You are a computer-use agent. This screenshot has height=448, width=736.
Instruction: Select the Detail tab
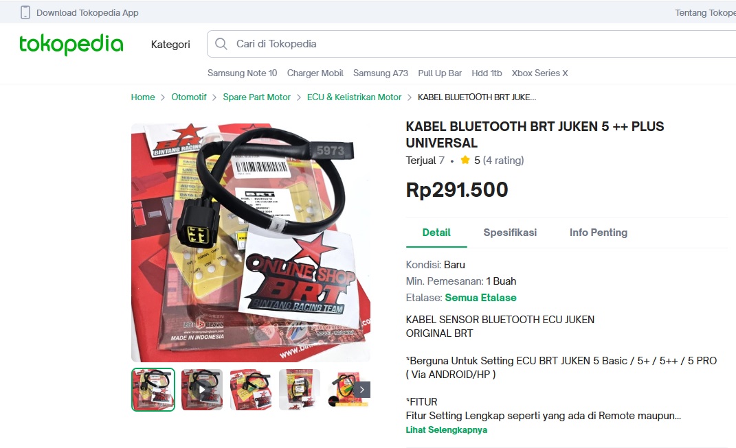(436, 233)
